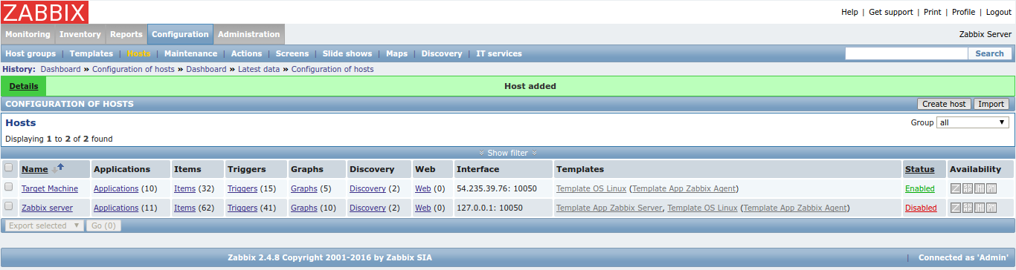Open the Export selected dropdown
The width and height of the screenshot is (1016, 270).
pyautogui.click(x=45, y=225)
